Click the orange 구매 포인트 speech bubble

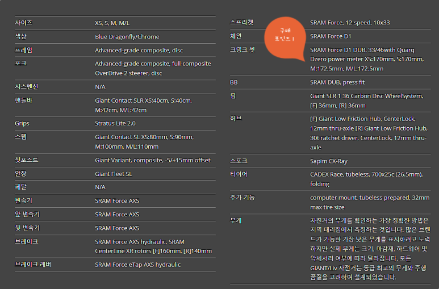pyautogui.click(x=285, y=38)
